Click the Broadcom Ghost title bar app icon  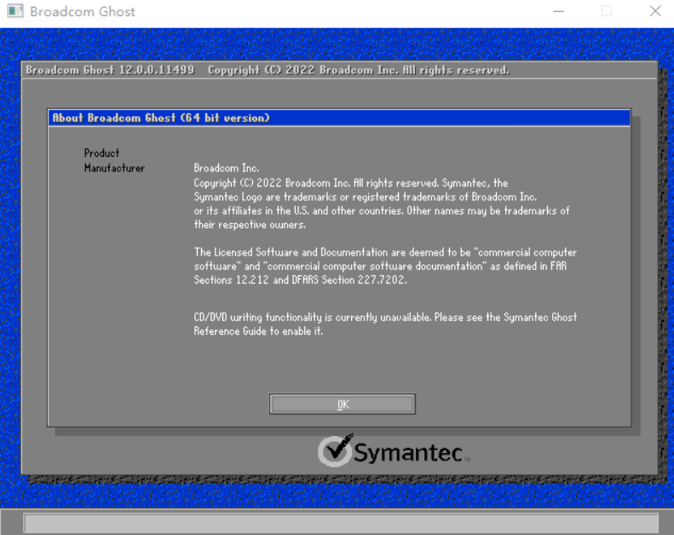tap(15, 11)
